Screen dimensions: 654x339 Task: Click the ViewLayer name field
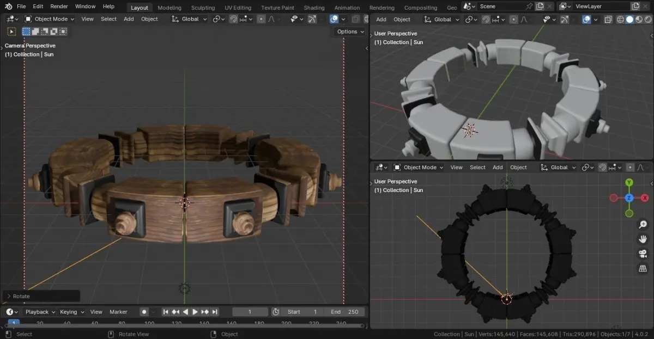[602, 6]
